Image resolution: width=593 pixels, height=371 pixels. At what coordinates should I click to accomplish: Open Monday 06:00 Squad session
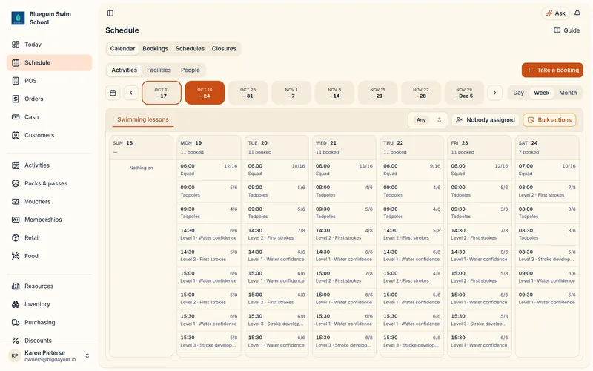[209, 170]
